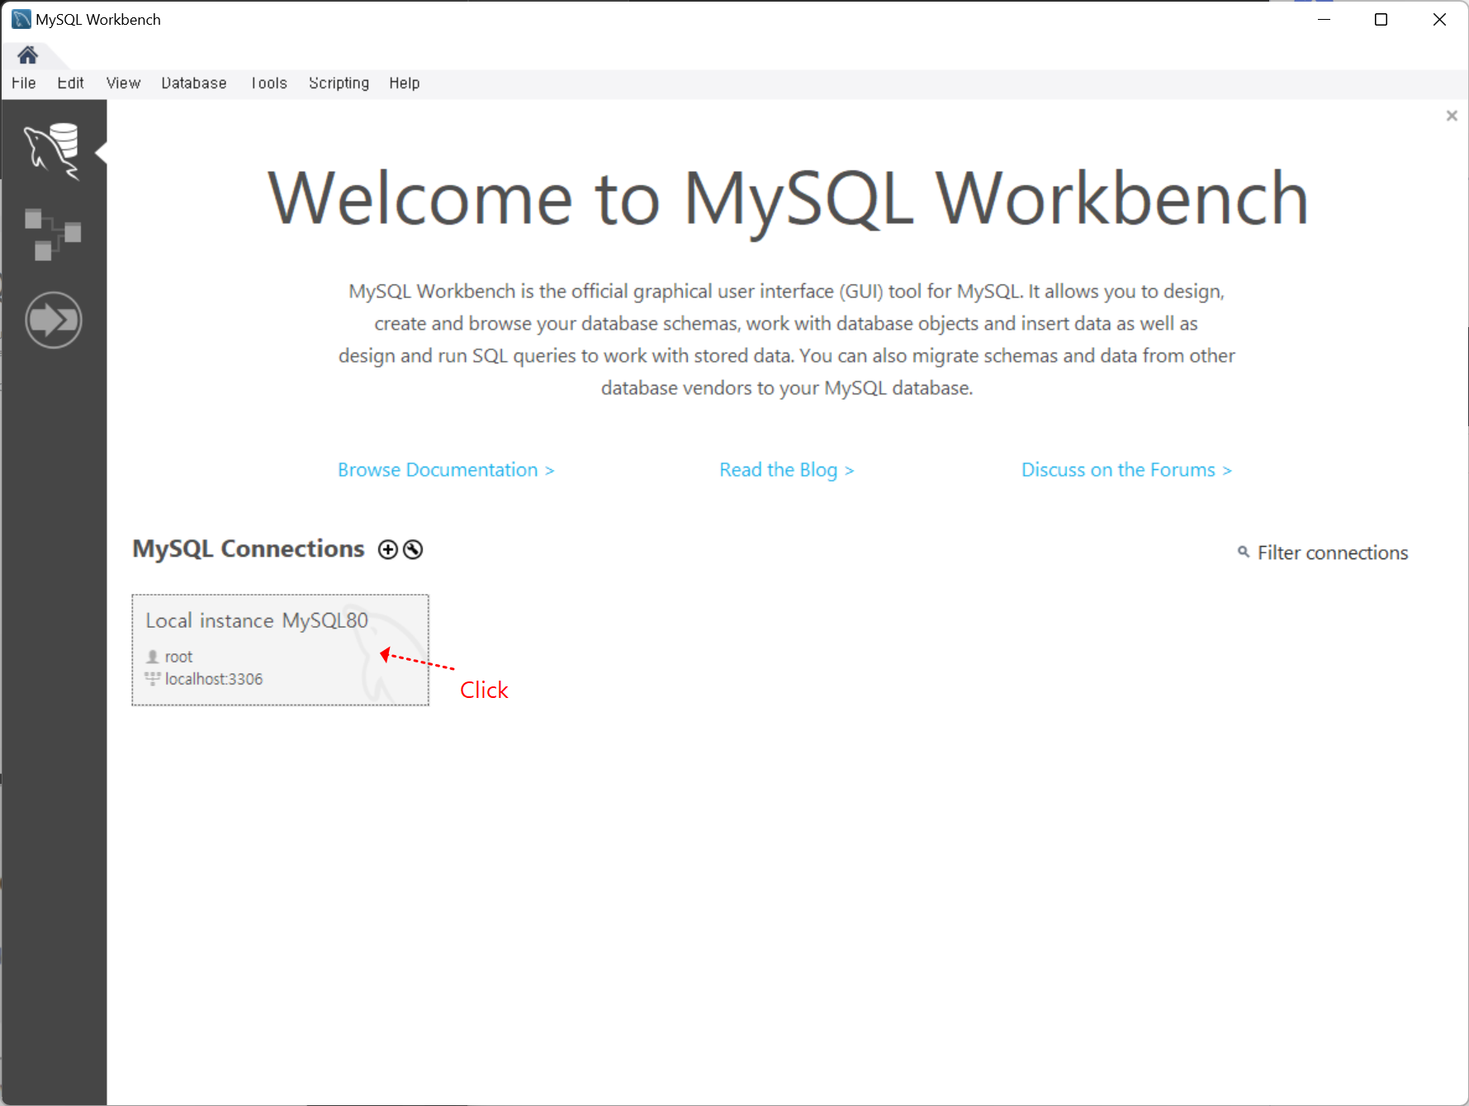
Task: Visit Discuss on the Forums
Action: (x=1126, y=469)
